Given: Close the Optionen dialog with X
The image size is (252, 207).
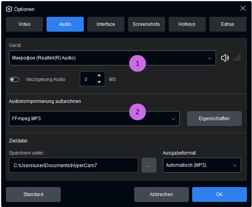Looking at the screenshot, I should tap(243, 8).
